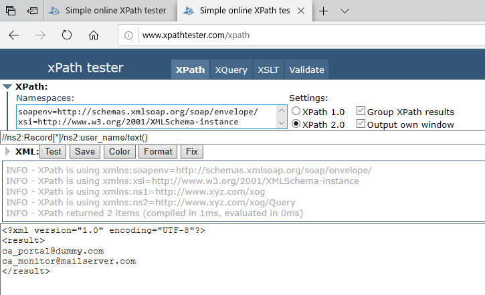Click the set tabs aside icon
This screenshot has height=295, width=485.
tap(32, 11)
